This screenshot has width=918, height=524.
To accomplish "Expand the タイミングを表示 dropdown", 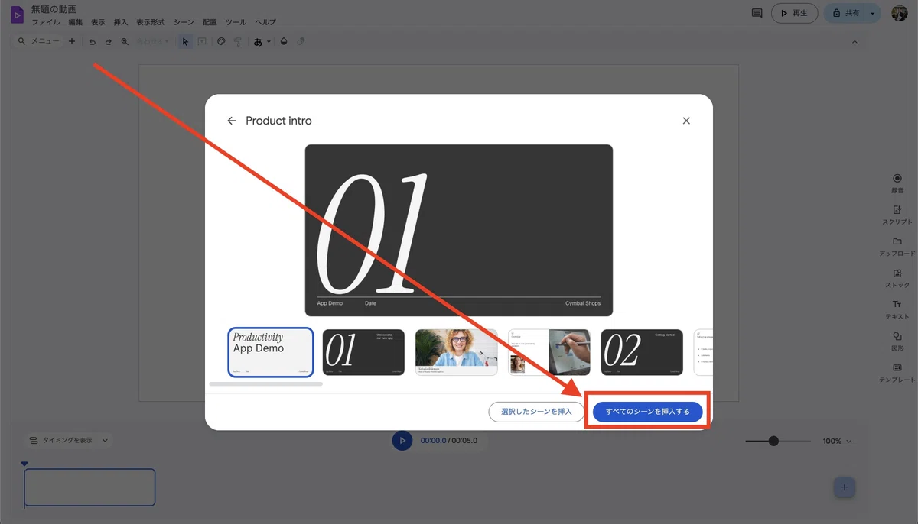I will tap(69, 440).
